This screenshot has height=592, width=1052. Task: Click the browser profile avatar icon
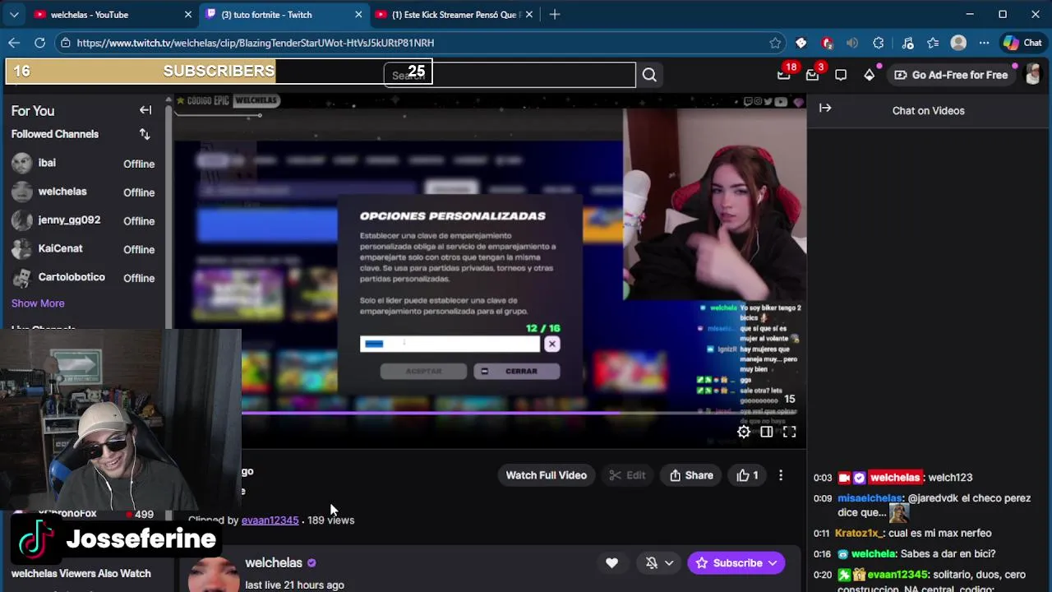tap(958, 43)
